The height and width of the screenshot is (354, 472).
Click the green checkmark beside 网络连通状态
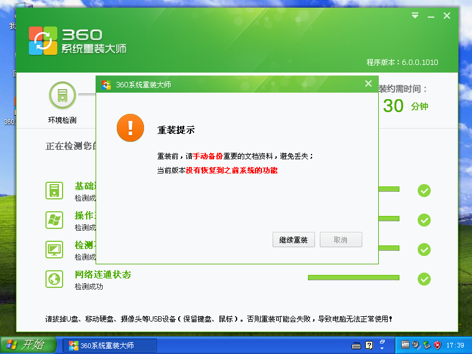424,279
